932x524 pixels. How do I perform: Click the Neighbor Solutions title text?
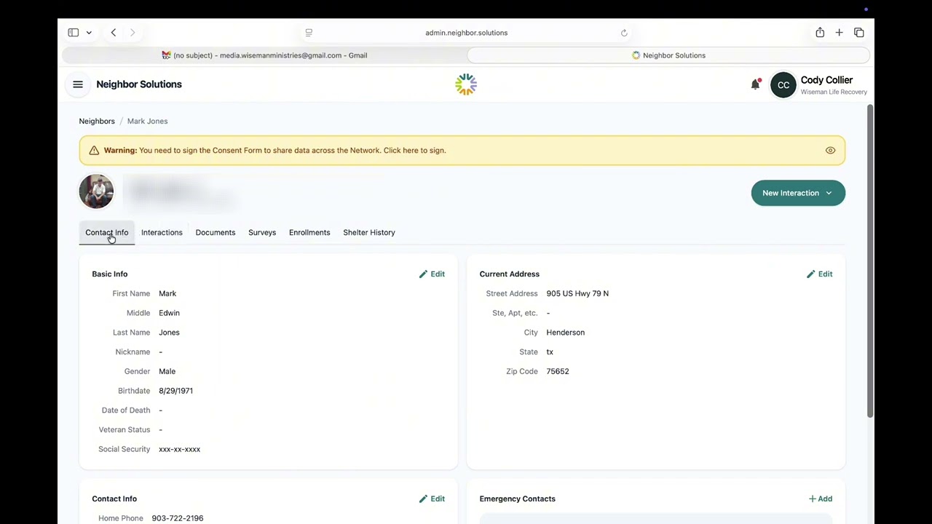click(x=139, y=84)
